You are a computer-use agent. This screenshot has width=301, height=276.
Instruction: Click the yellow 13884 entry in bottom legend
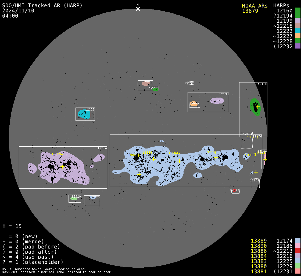(x=259, y=256)
